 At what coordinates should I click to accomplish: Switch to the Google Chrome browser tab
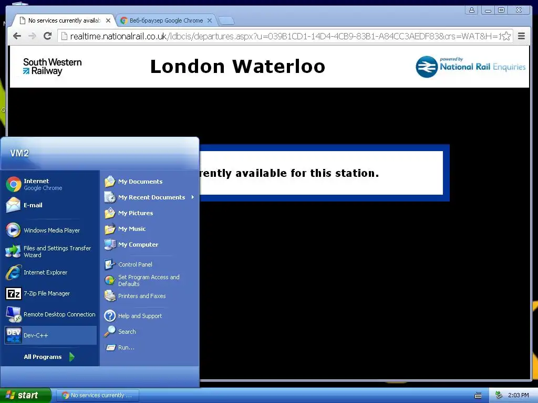(166, 20)
